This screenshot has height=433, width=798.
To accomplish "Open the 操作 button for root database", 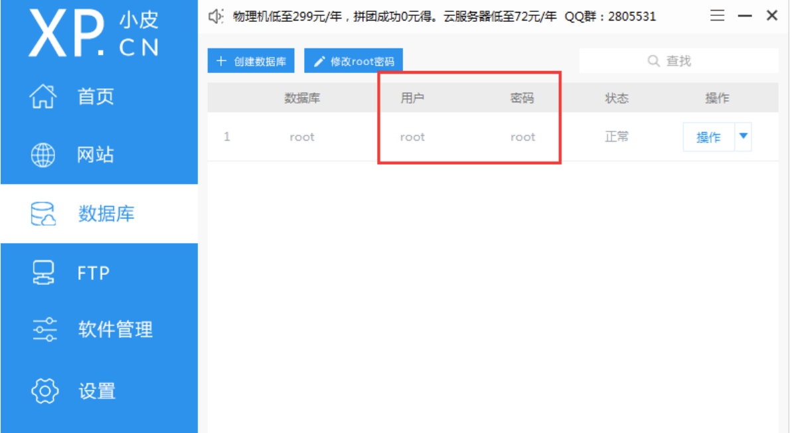I will [708, 137].
